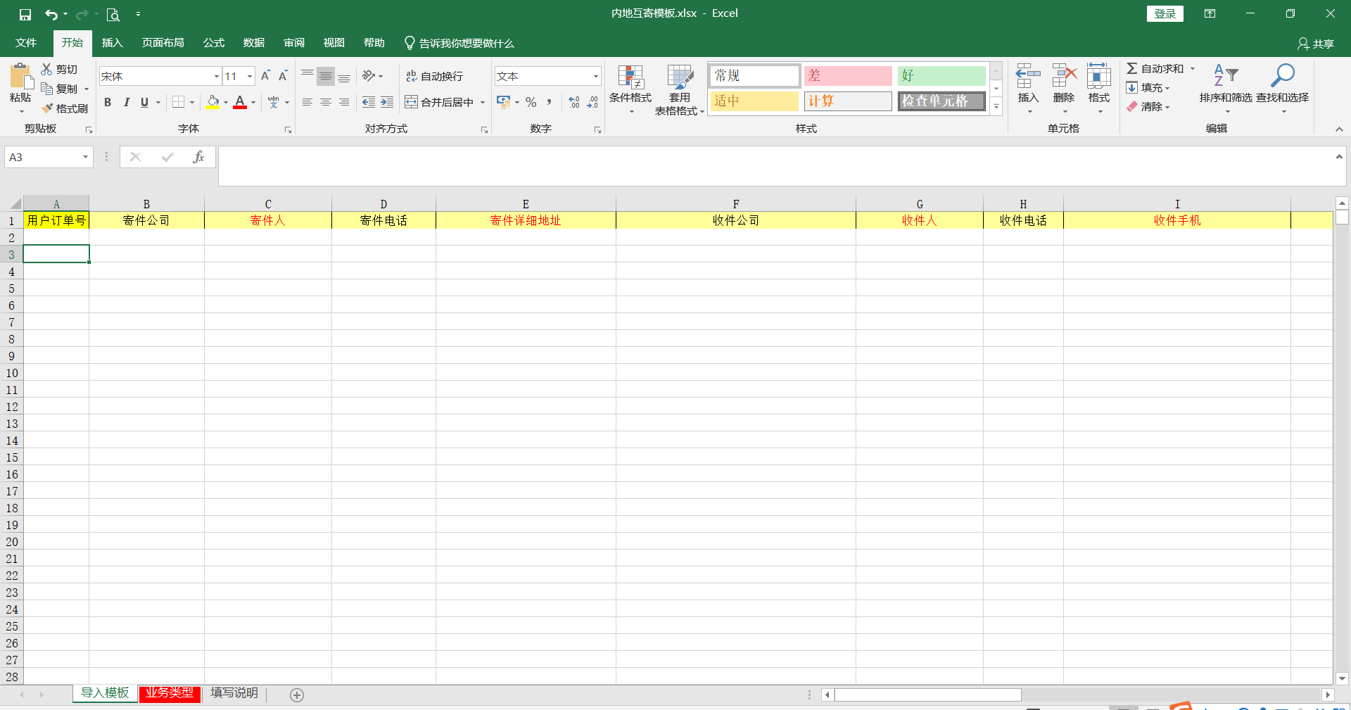Toggle center horizontal alignment
1351x710 pixels.
(326, 102)
